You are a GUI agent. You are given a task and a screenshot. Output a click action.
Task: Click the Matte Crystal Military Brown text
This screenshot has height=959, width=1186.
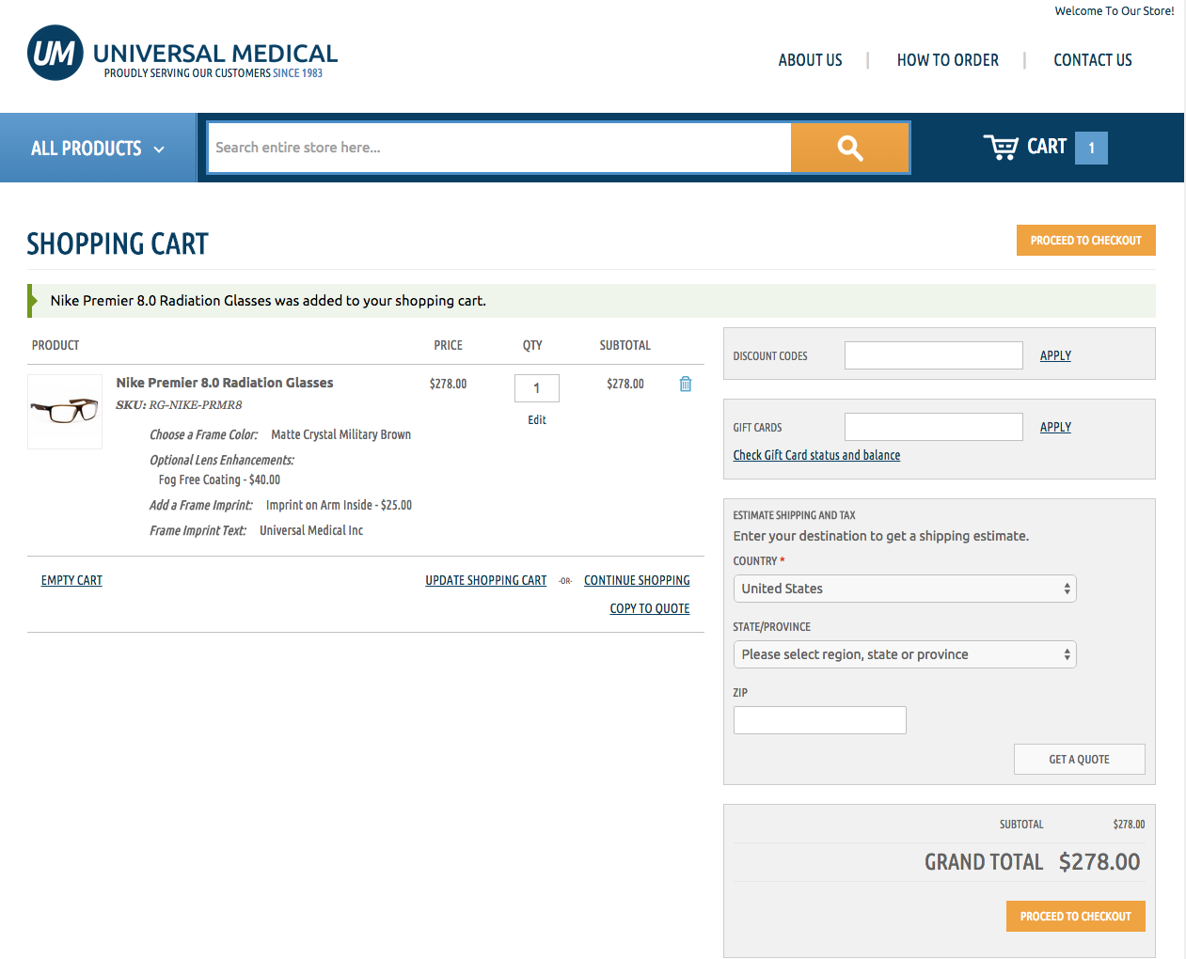tap(341, 434)
